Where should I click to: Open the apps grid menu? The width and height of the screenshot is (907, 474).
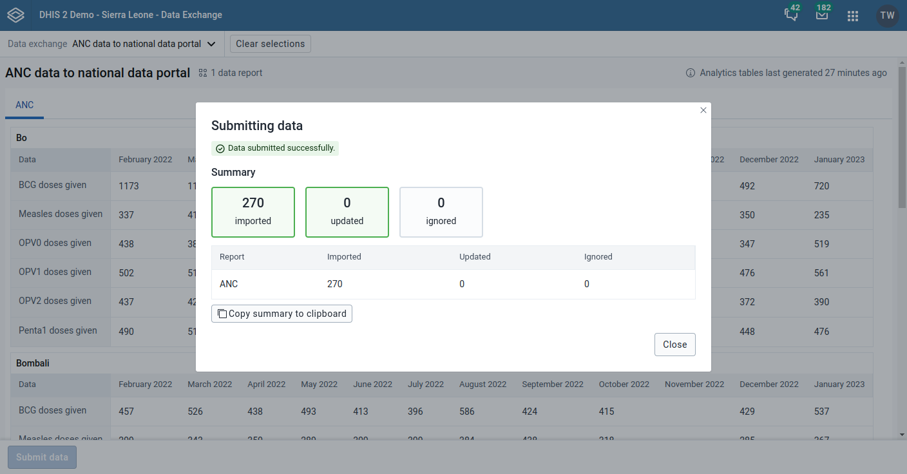[853, 16]
